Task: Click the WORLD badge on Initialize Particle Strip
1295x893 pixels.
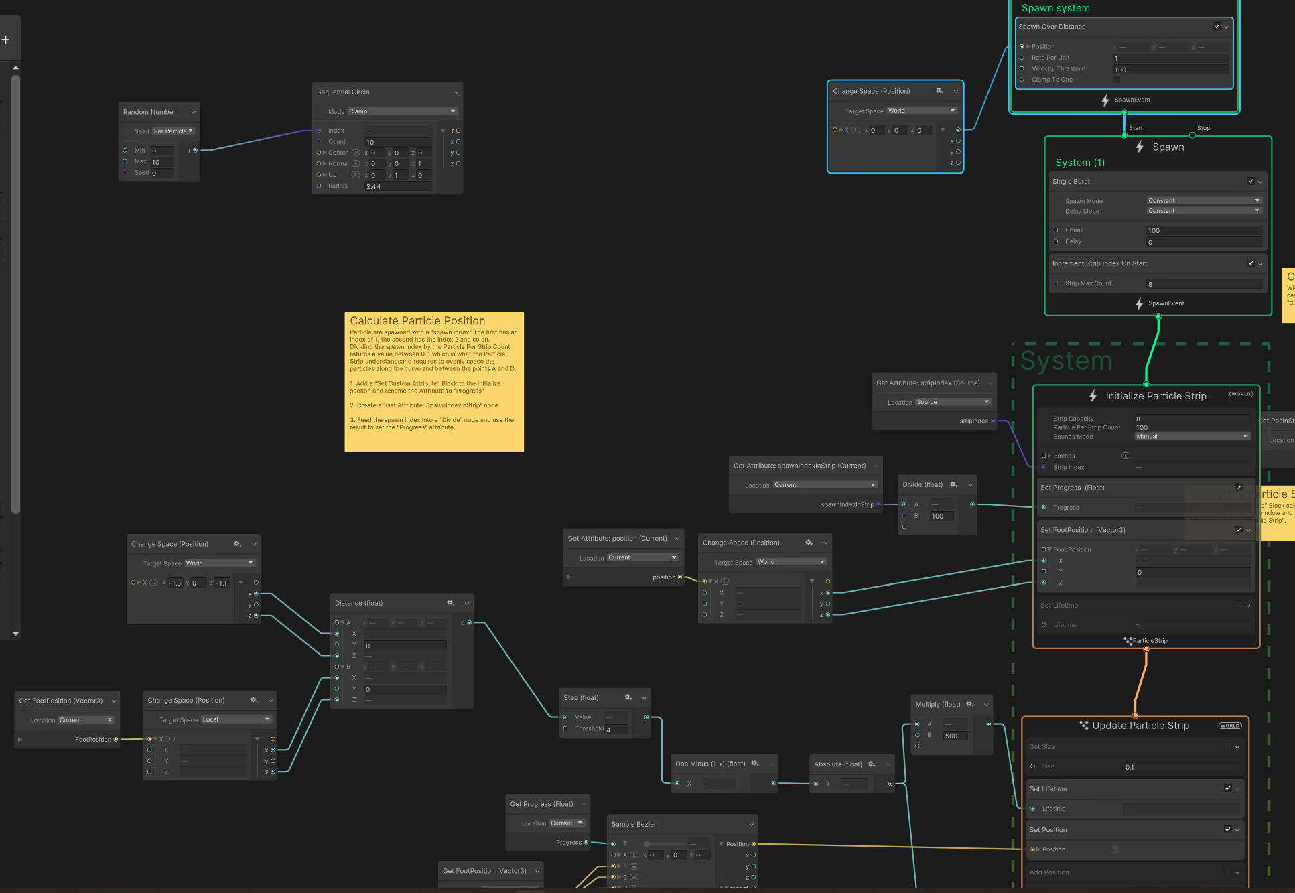Action: 1241,394
